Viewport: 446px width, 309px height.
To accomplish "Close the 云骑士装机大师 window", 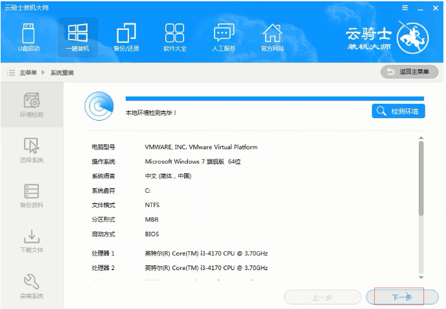I will click(x=436, y=8).
